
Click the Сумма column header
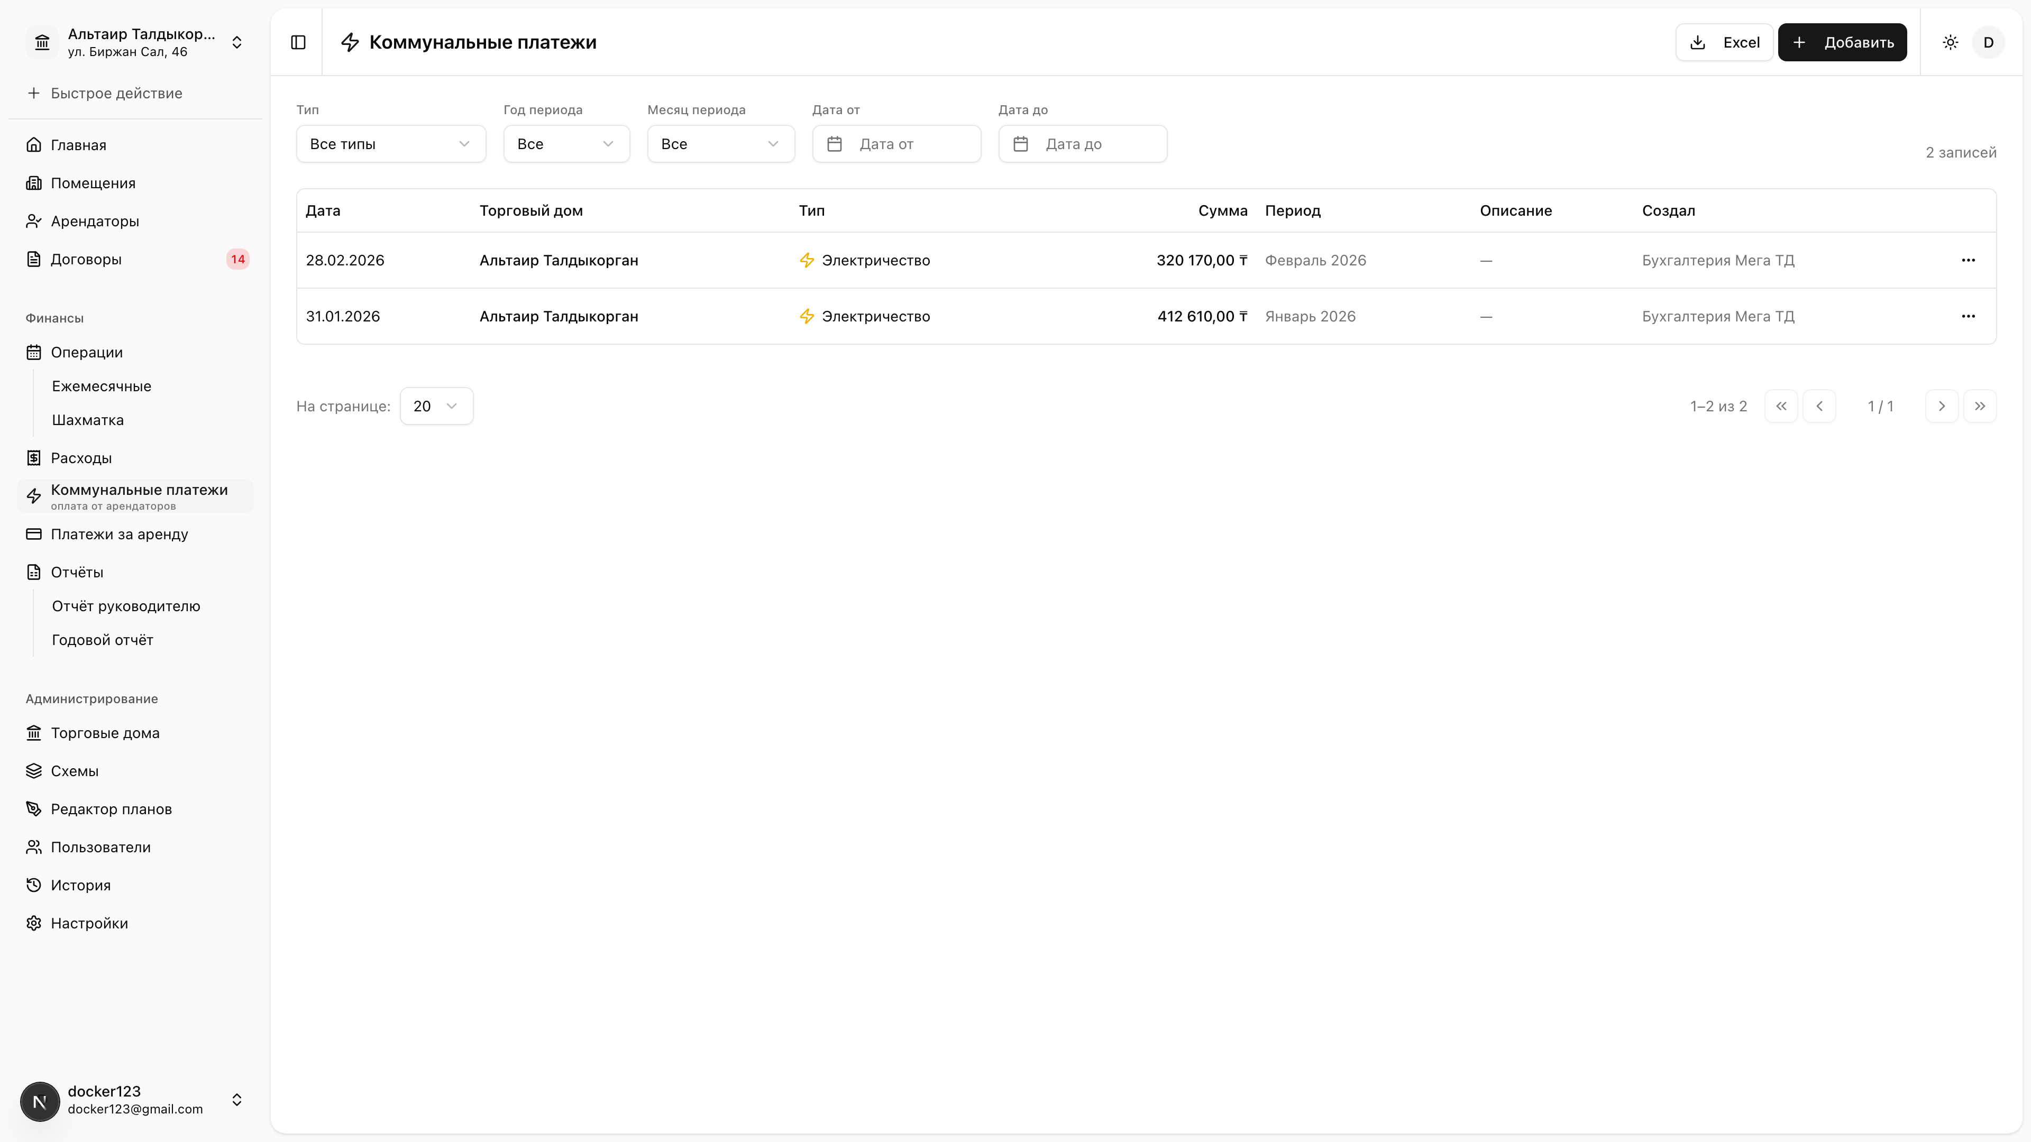1222,210
